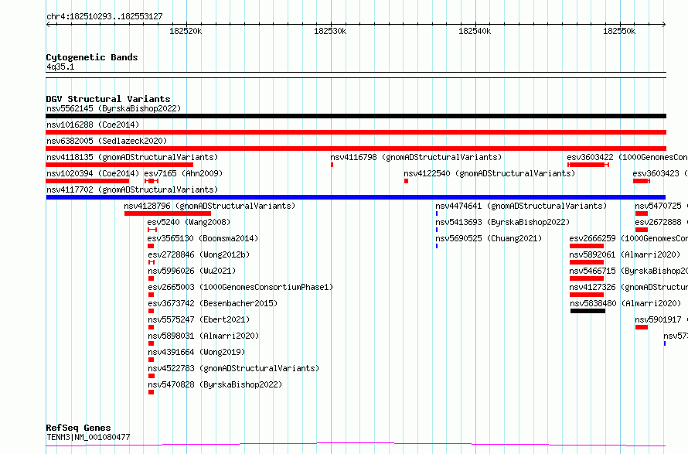Select nsv5575247 (Ebert2021) variant
The image size is (688, 454).
(199, 319)
